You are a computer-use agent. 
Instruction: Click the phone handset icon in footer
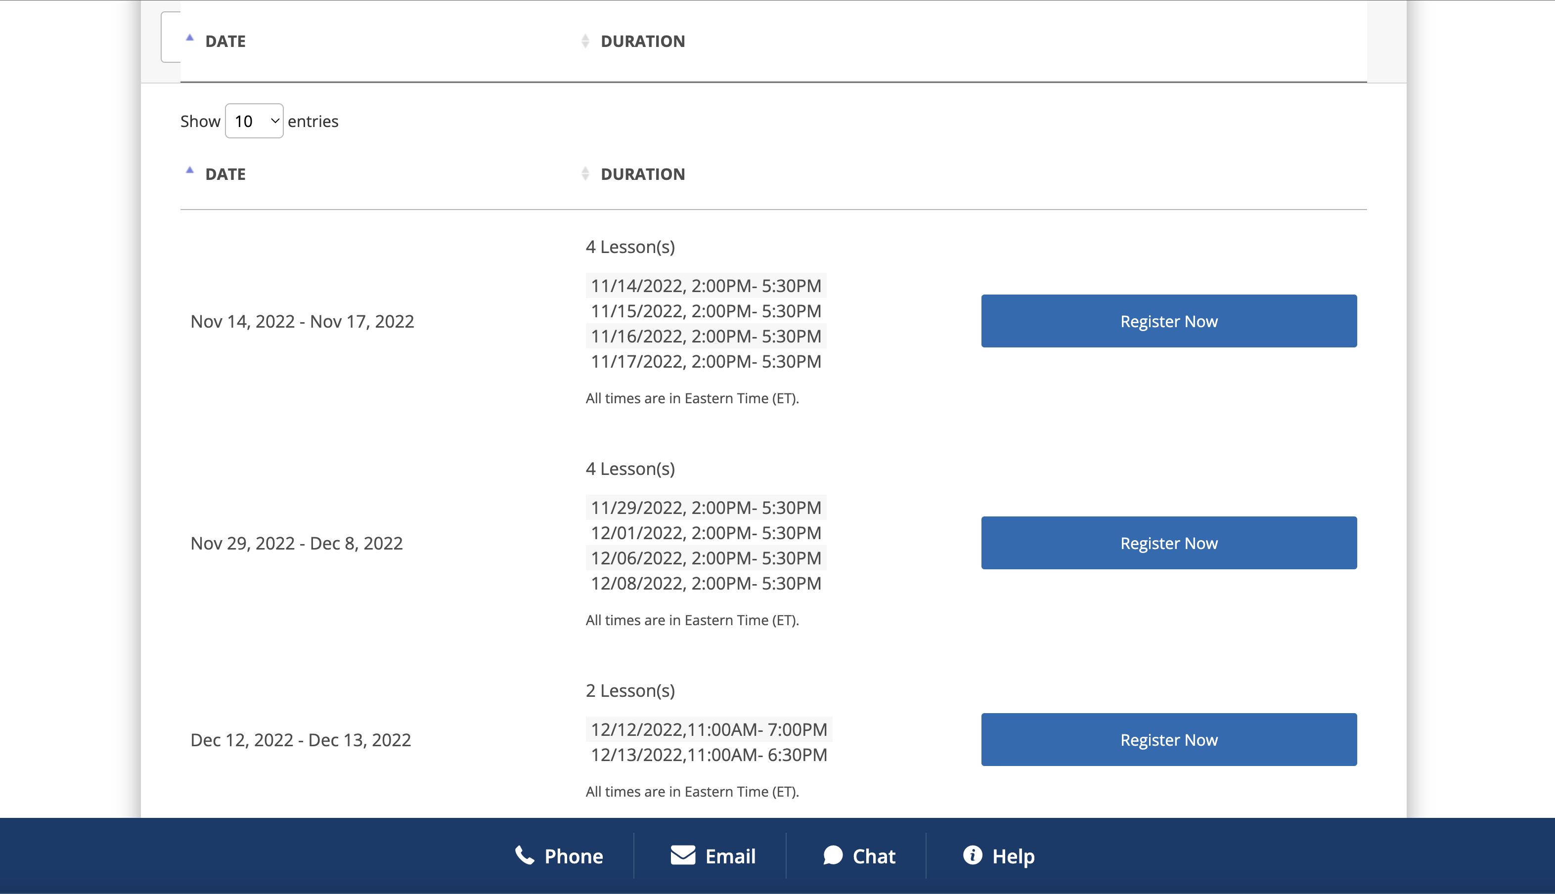click(524, 854)
